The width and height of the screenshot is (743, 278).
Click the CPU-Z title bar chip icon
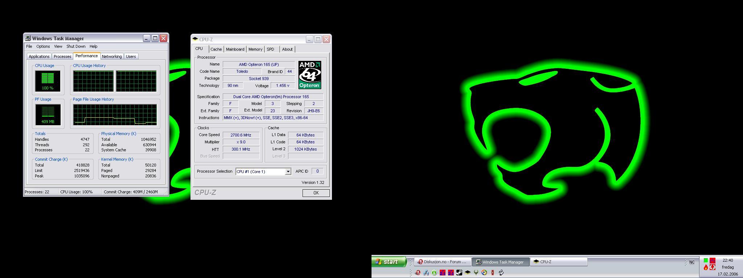click(x=195, y=39)
